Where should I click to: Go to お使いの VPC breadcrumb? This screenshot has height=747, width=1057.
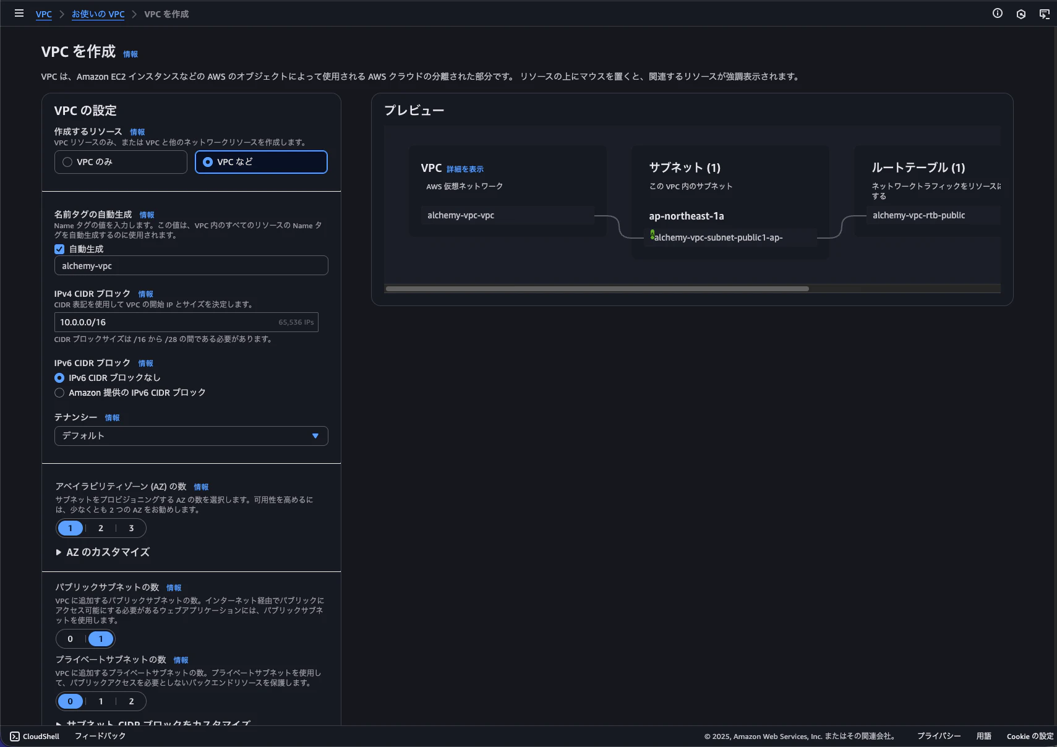98,14
